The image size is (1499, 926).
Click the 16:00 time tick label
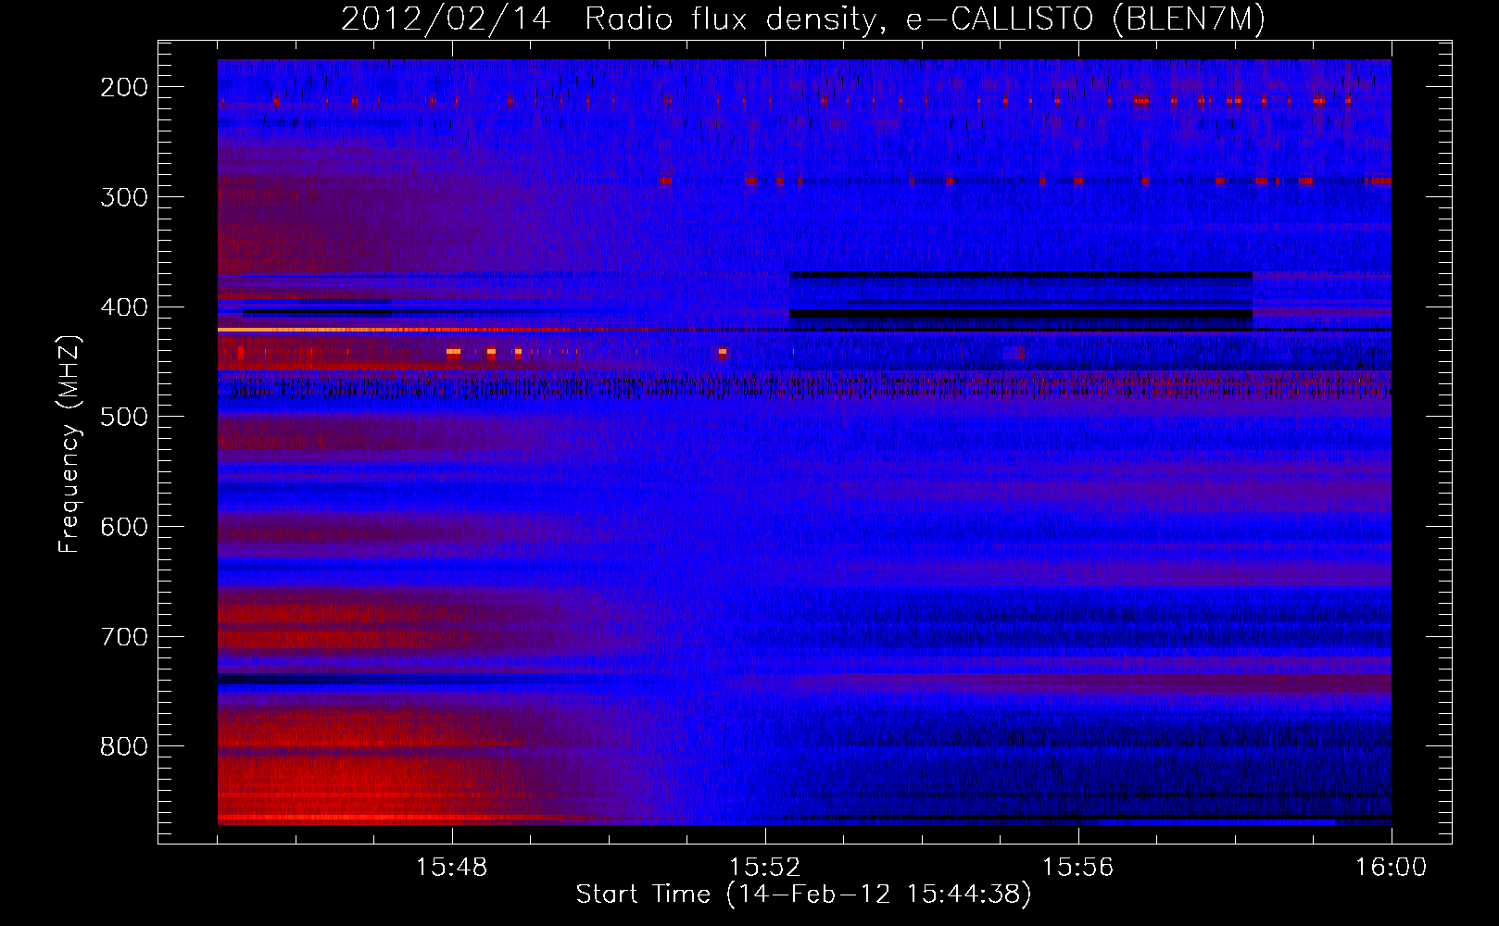click(x=1391, y=868)
